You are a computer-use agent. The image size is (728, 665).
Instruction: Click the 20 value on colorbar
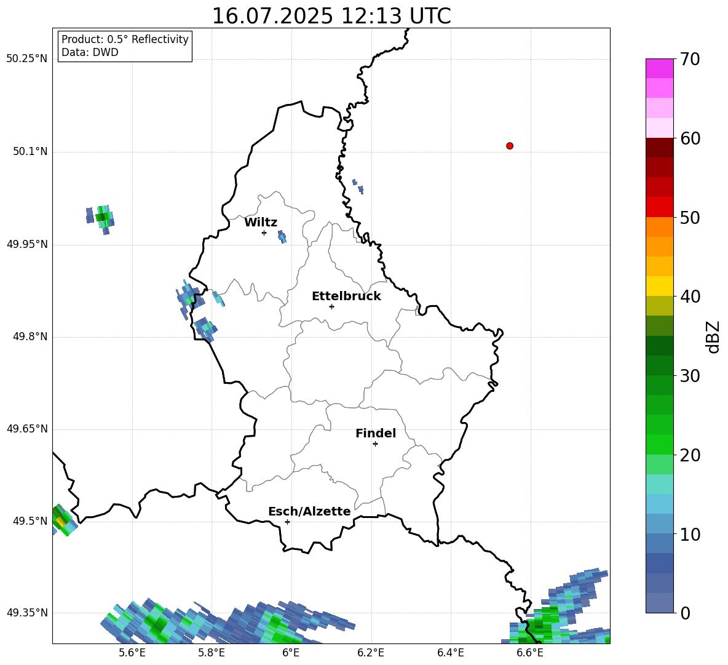(x=690, y=455)
